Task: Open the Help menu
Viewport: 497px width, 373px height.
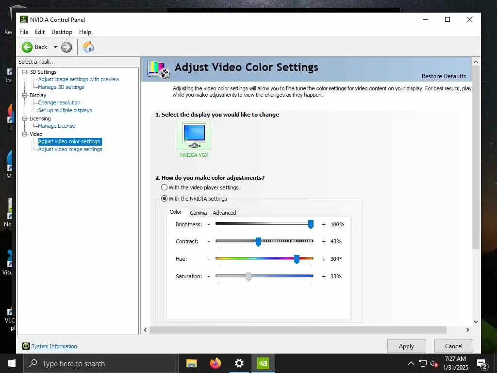Action: point(85,32)
